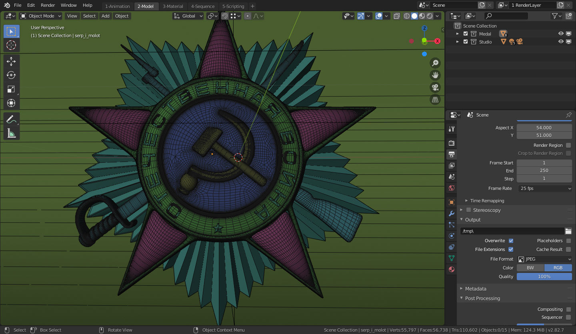Enable the Render Region checkbox

pos(568,145)
